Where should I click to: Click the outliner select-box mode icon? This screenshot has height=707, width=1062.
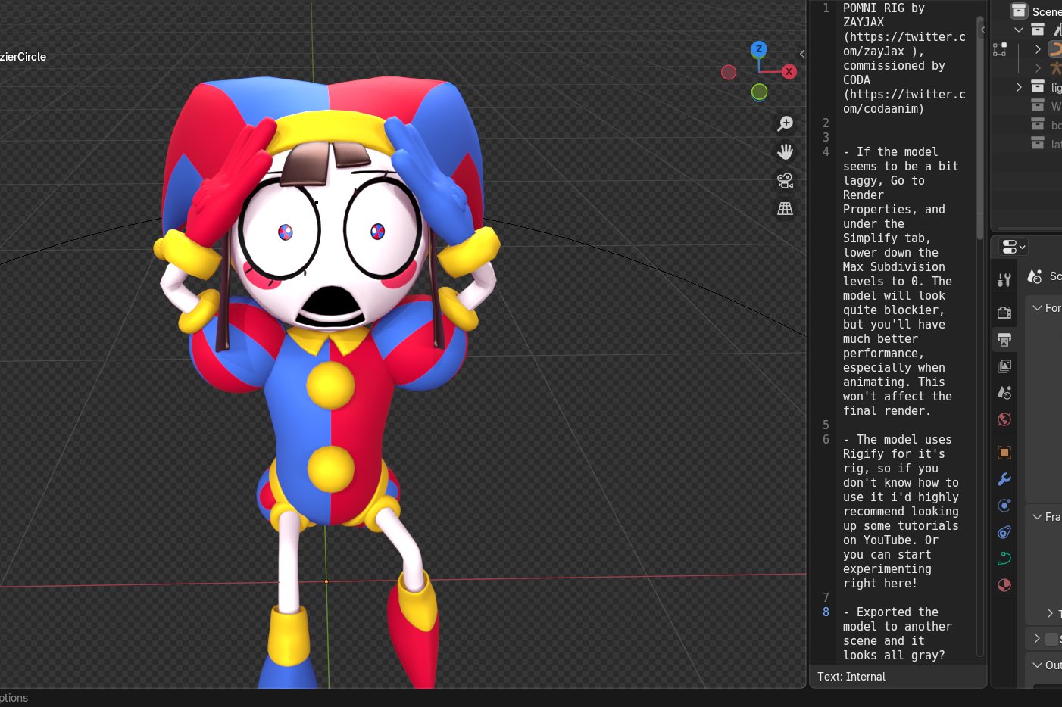[x=1000, y=49]
